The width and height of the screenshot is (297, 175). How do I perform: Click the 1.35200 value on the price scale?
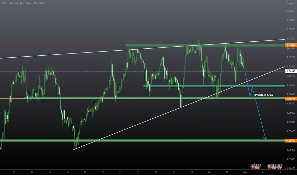point(291,150)
